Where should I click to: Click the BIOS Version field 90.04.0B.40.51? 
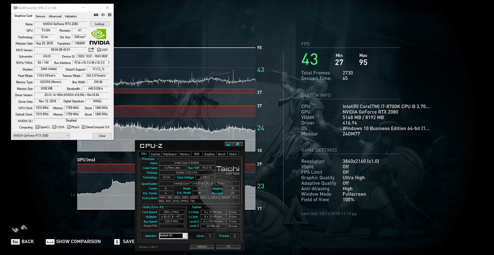coord(61,50)
